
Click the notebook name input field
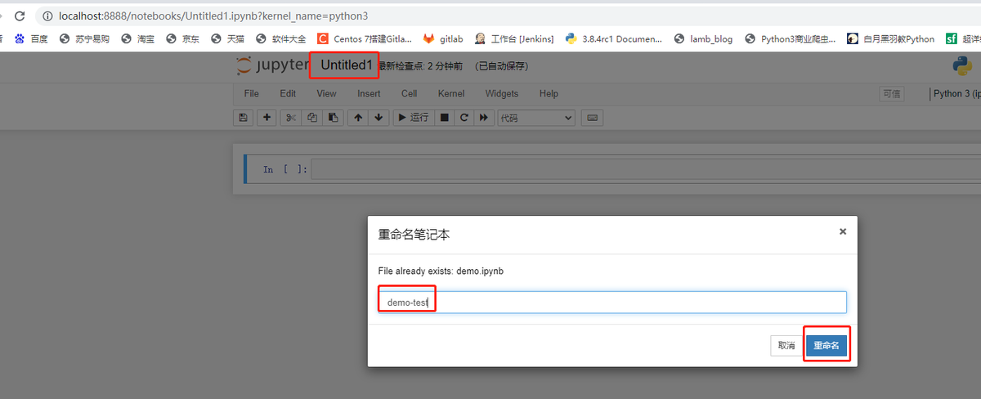612,302
